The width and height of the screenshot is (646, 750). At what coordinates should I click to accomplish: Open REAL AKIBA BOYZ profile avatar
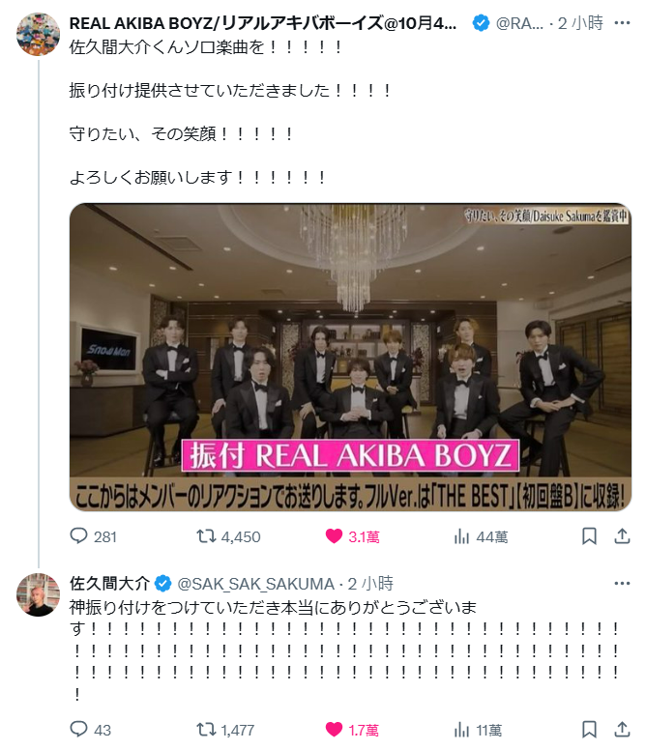pyautogui.click(x=38, y=34)
